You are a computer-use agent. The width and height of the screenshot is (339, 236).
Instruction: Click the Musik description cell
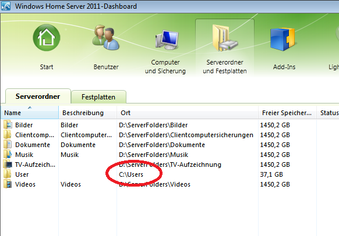coord(70,155)
